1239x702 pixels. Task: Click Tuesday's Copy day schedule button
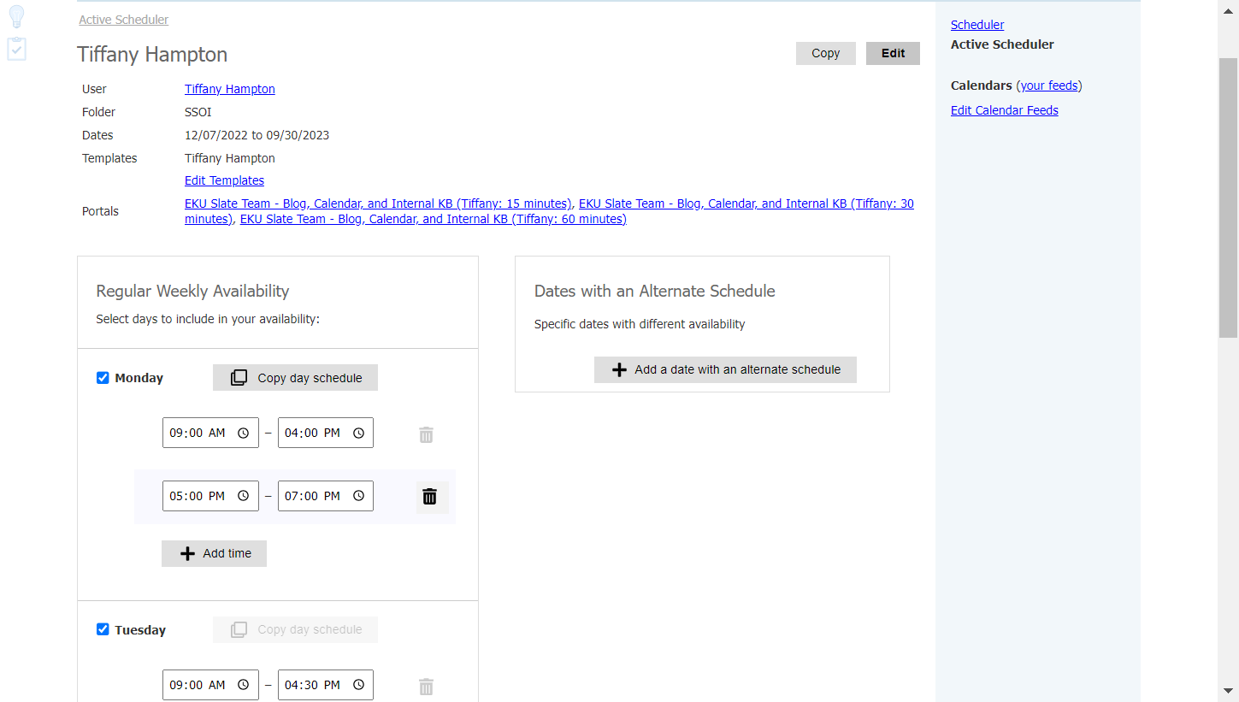295,630
